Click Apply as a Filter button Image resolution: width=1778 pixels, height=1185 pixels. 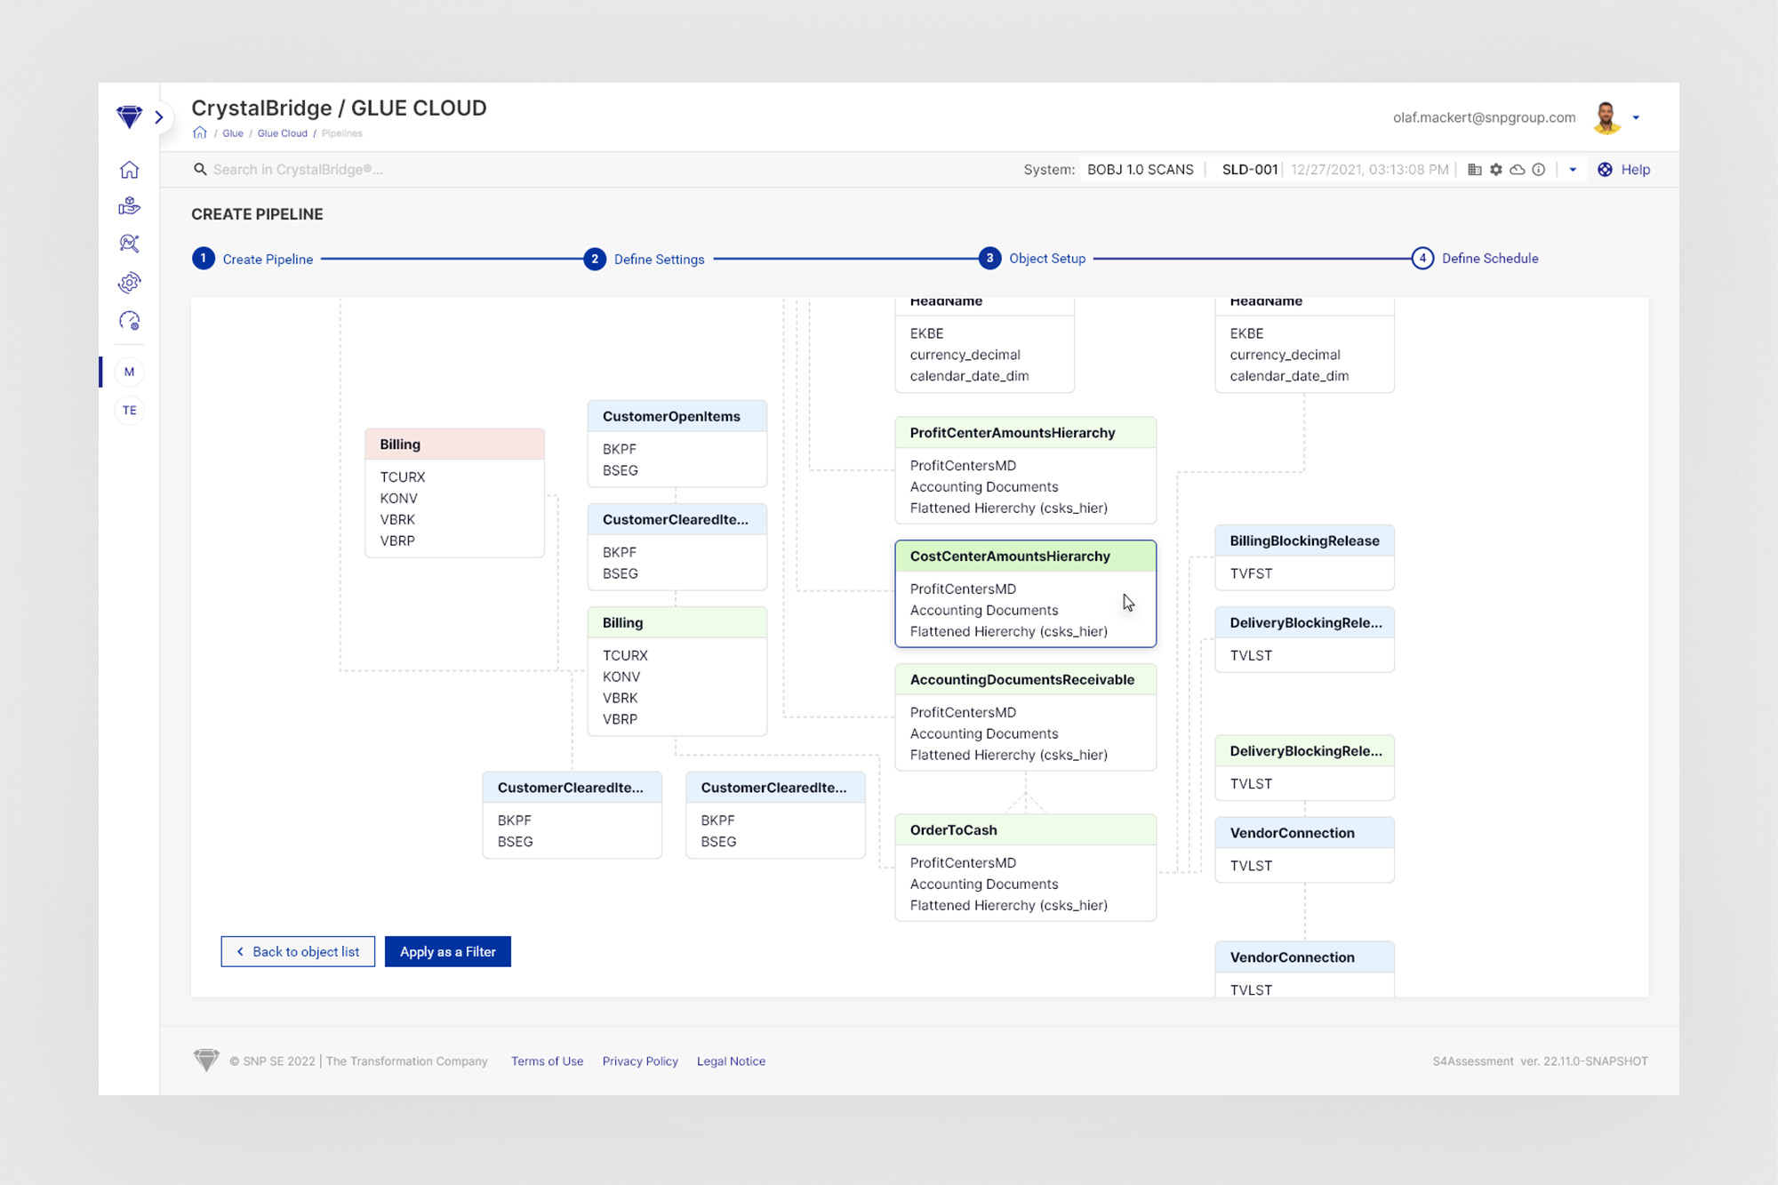pyautogui.click(x=447, y=951)
